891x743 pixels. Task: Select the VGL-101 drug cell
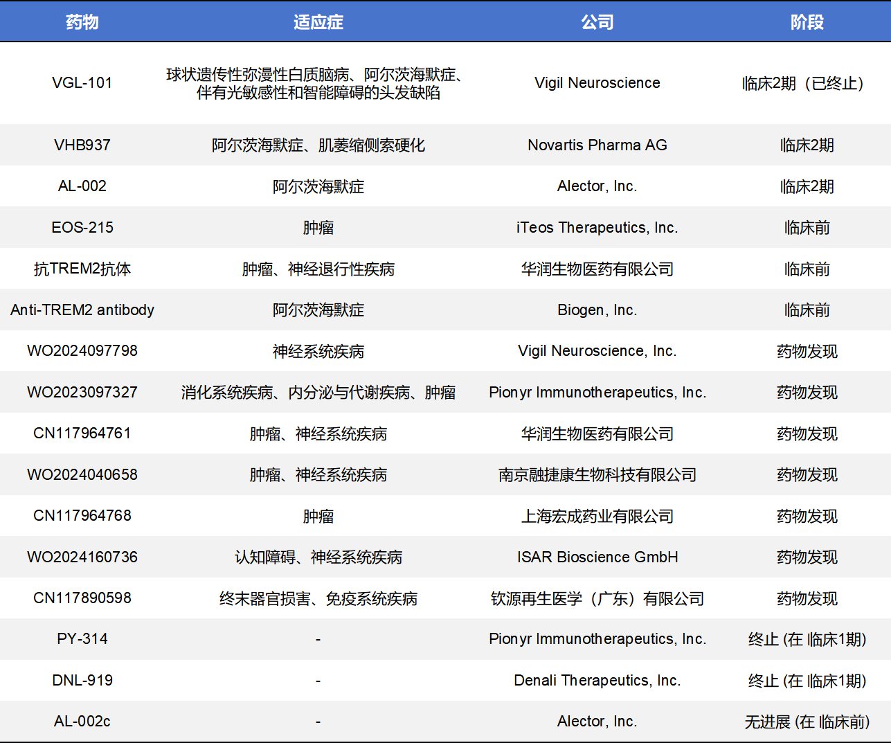click(82, 83)
